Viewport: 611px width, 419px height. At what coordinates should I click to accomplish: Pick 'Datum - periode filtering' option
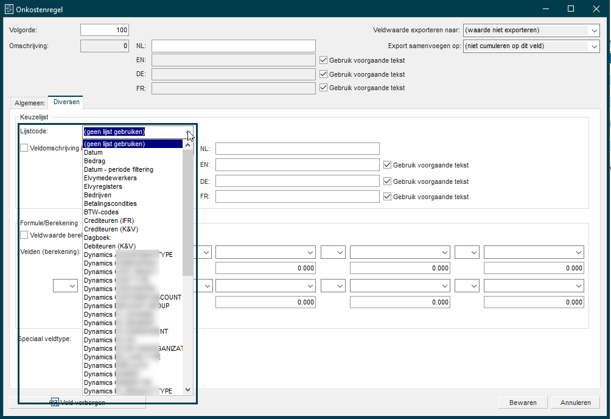point(133,170)
